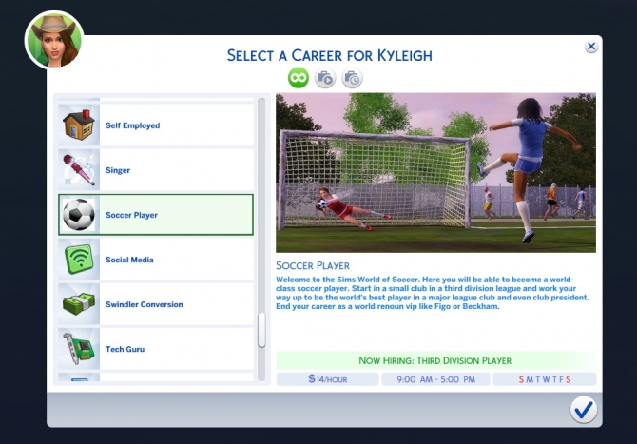Click the soccer ball career icon
This screenshot has height=444, width=637.
click(78, 215)
